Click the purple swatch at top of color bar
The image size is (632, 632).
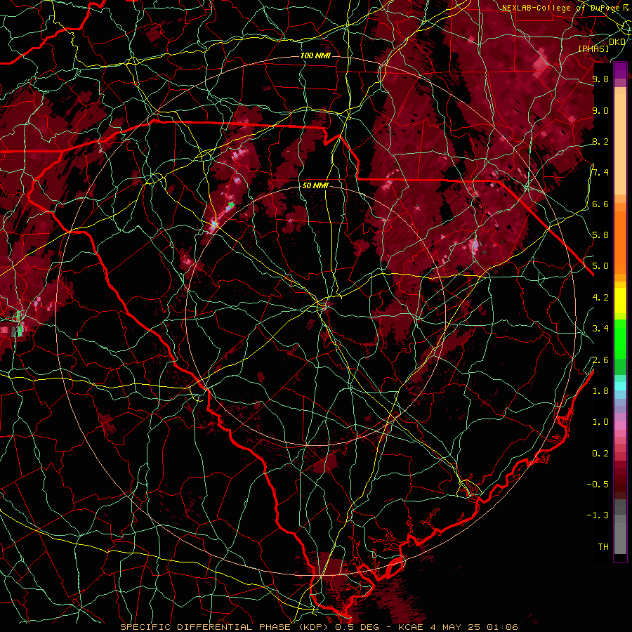pos(620,70)
